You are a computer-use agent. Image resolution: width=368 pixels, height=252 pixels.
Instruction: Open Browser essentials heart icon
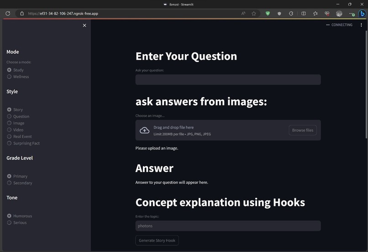(x=327, y=13)
